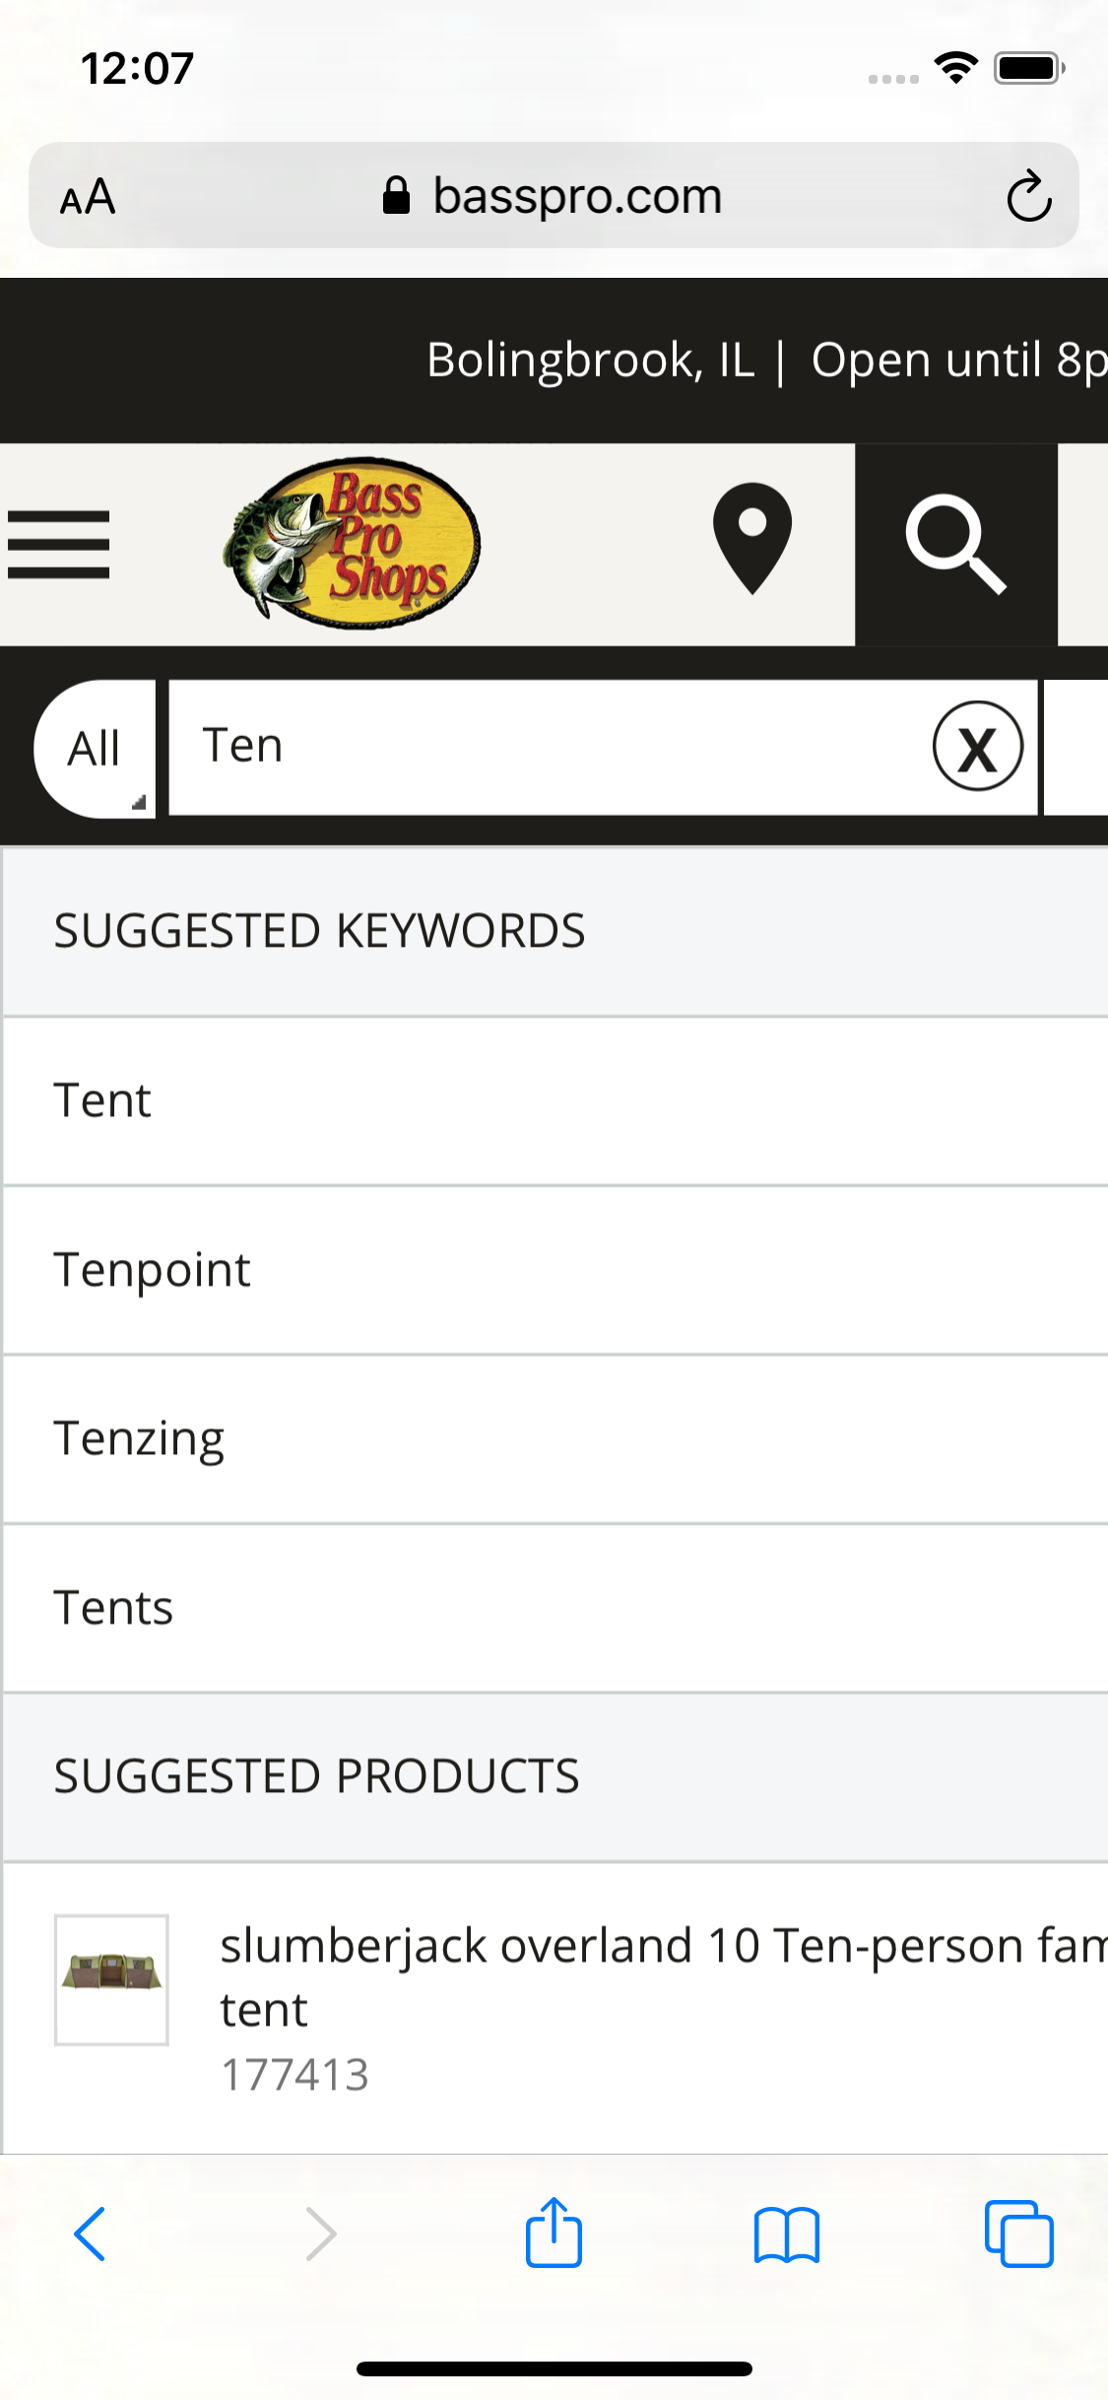The height and width of the screenshot is (2400, 1108).
Task: Select the store location pin icon
Action: point(750,542)
